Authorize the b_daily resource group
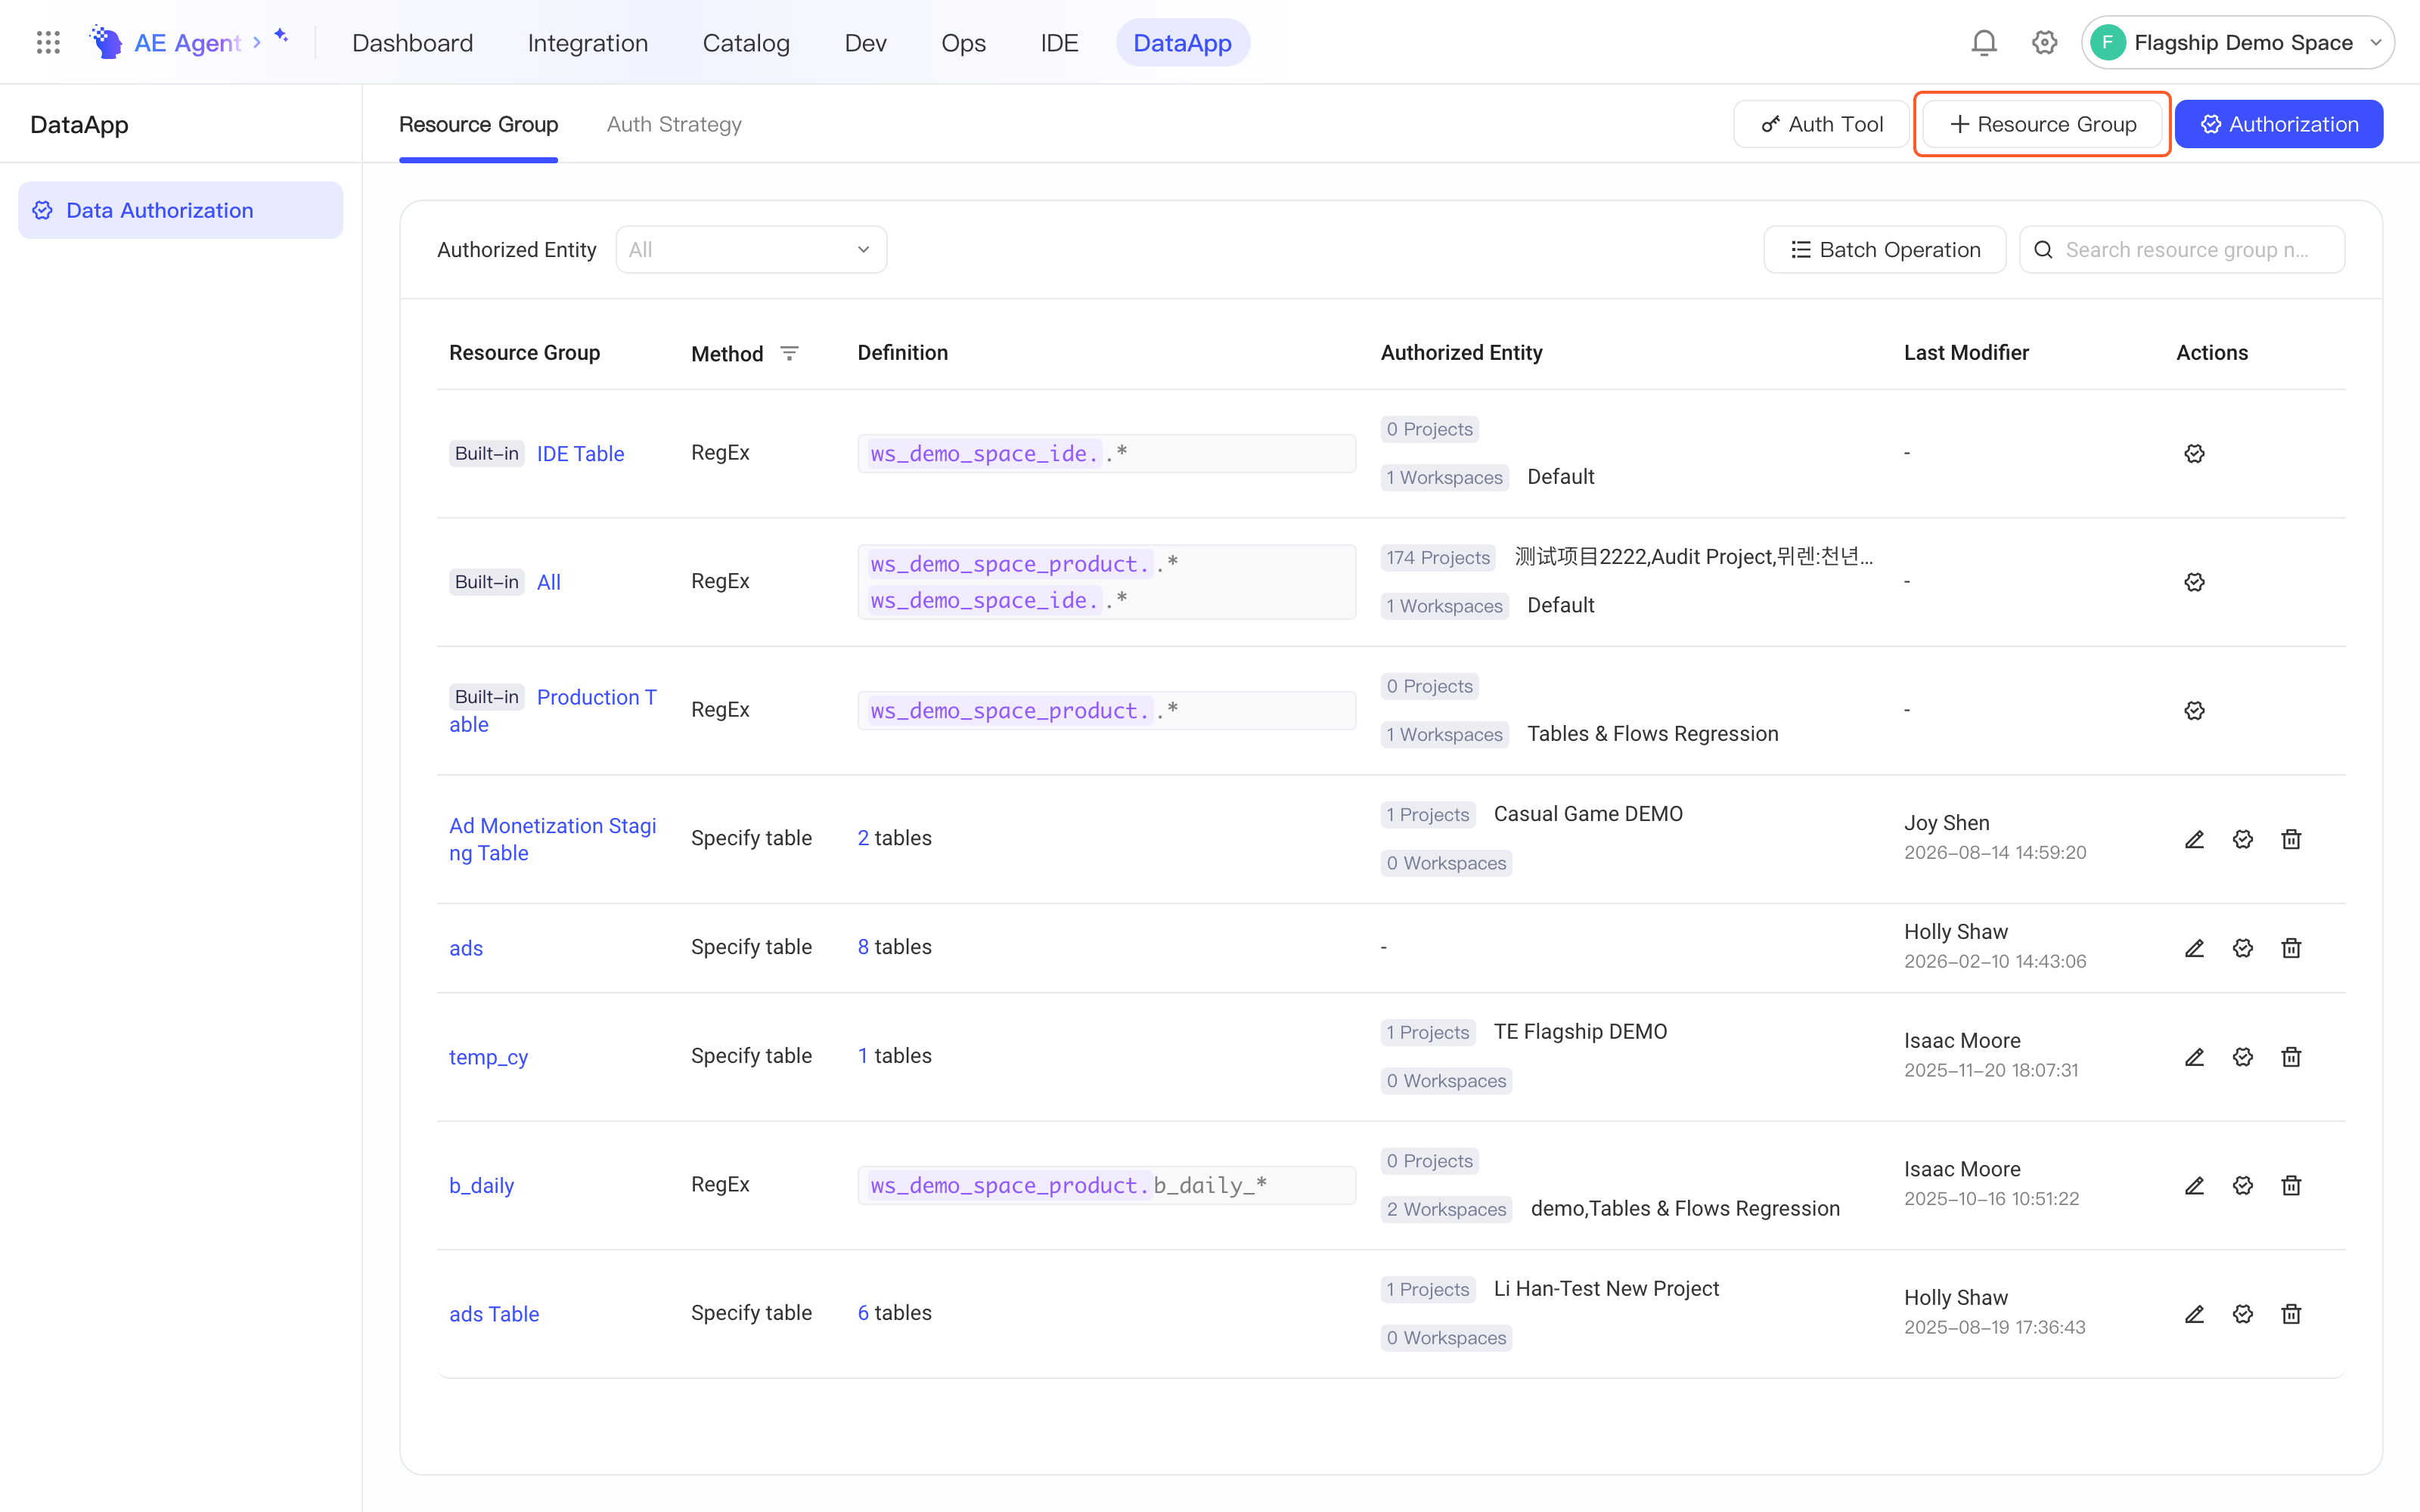The image size is (2420, 1512). pyautogui.click(x=2243, y=1185)
